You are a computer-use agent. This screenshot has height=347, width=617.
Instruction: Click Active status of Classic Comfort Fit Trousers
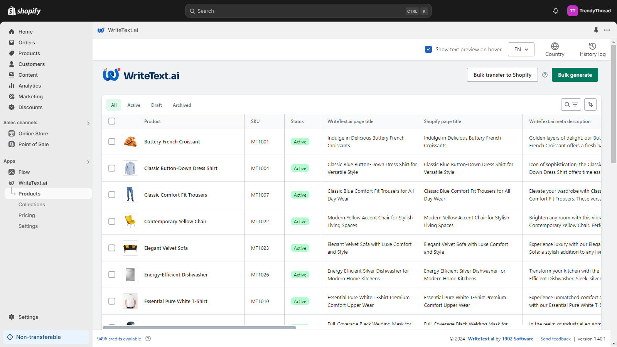[x=300, y=195]
